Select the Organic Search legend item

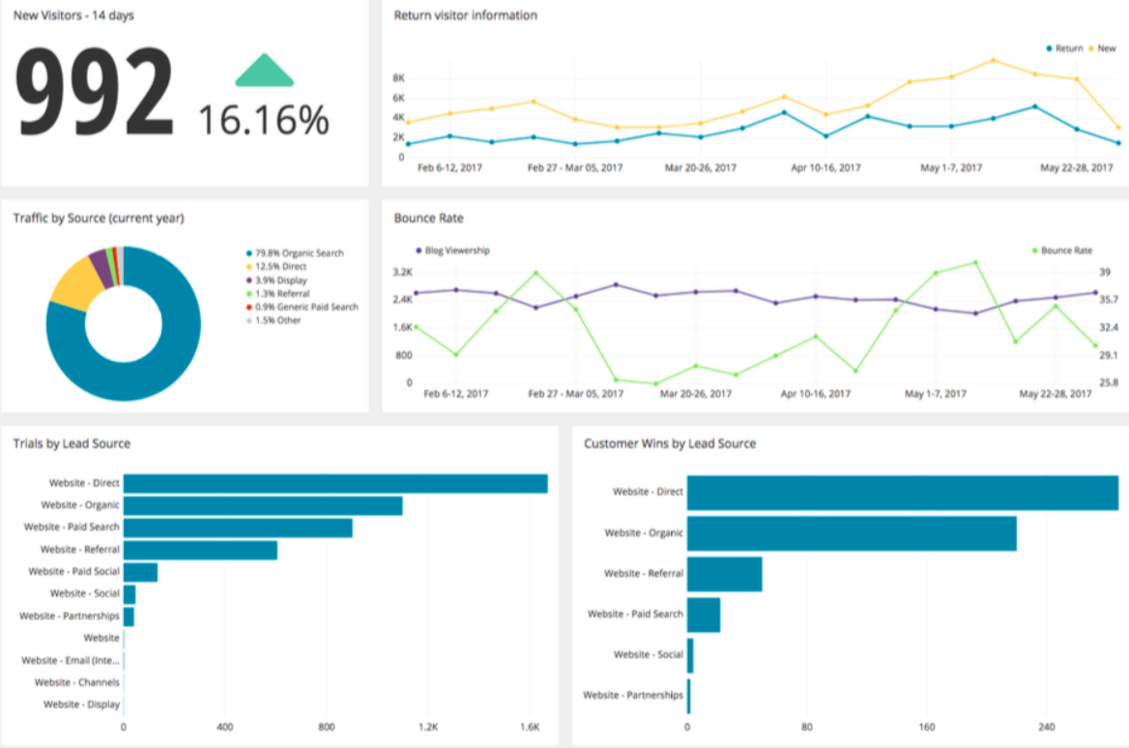click(x=299, y=253)
